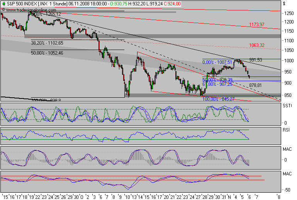Click date 19 on the time axis
The height and width of the screenshot is (200, 297).
[x=31, y=197]
